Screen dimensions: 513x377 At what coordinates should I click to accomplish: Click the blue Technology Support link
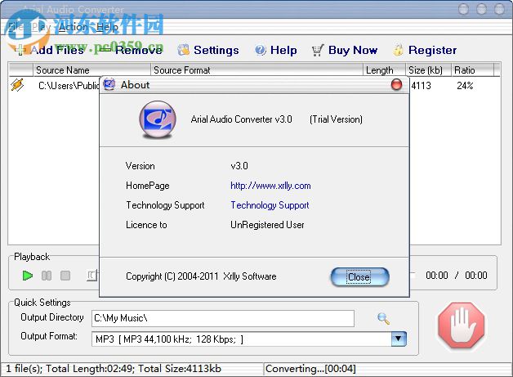(x=270, y=205)
